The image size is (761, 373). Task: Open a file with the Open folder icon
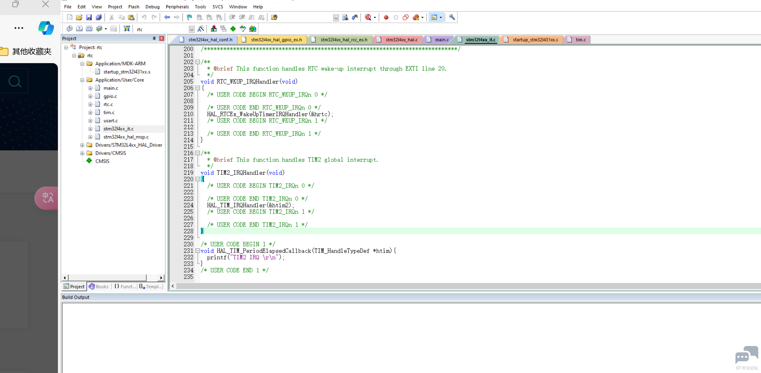pyautogui.click(x=79, y=17)
